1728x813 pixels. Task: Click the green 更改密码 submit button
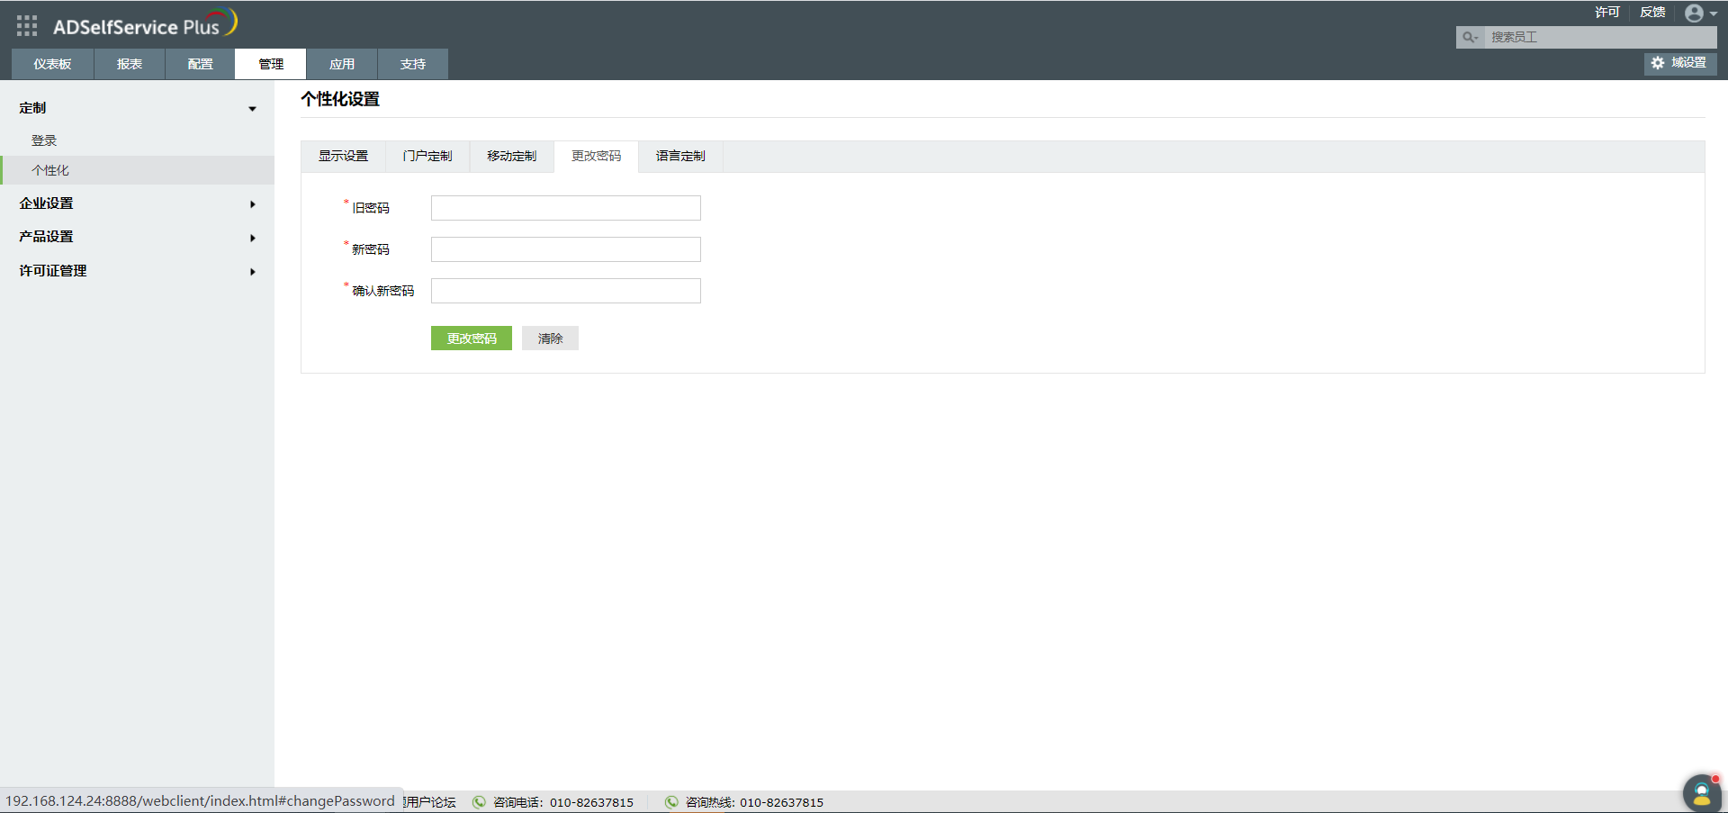[472, 339]
